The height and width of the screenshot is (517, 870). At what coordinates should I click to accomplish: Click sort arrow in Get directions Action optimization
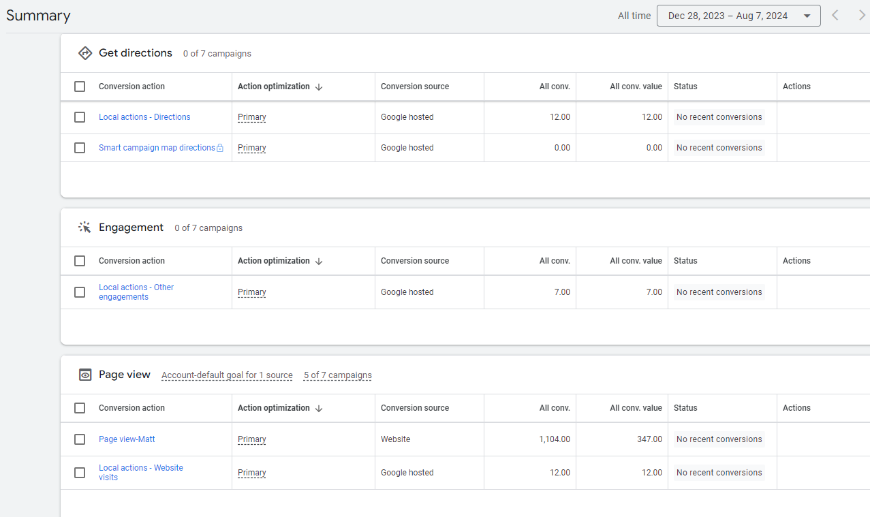coord(319,87)
